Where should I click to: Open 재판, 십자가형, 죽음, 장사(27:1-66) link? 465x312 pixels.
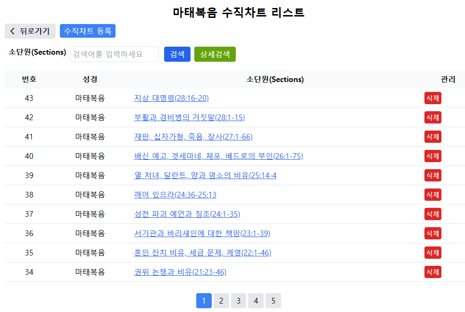pyautogui.click(x=193, y=137)
